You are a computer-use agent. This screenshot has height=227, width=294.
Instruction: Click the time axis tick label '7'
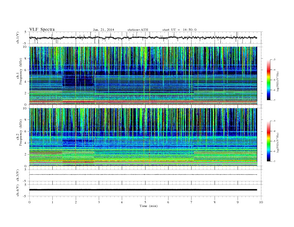192,202
